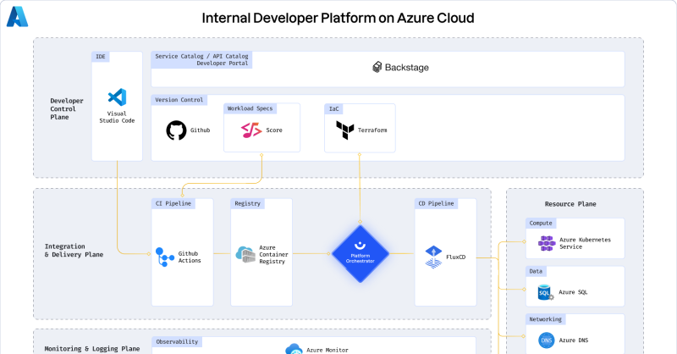Viewport: 677px width, 354px height.
Task: Select the CI Pipeline label
Action: (x=173, y=203)
